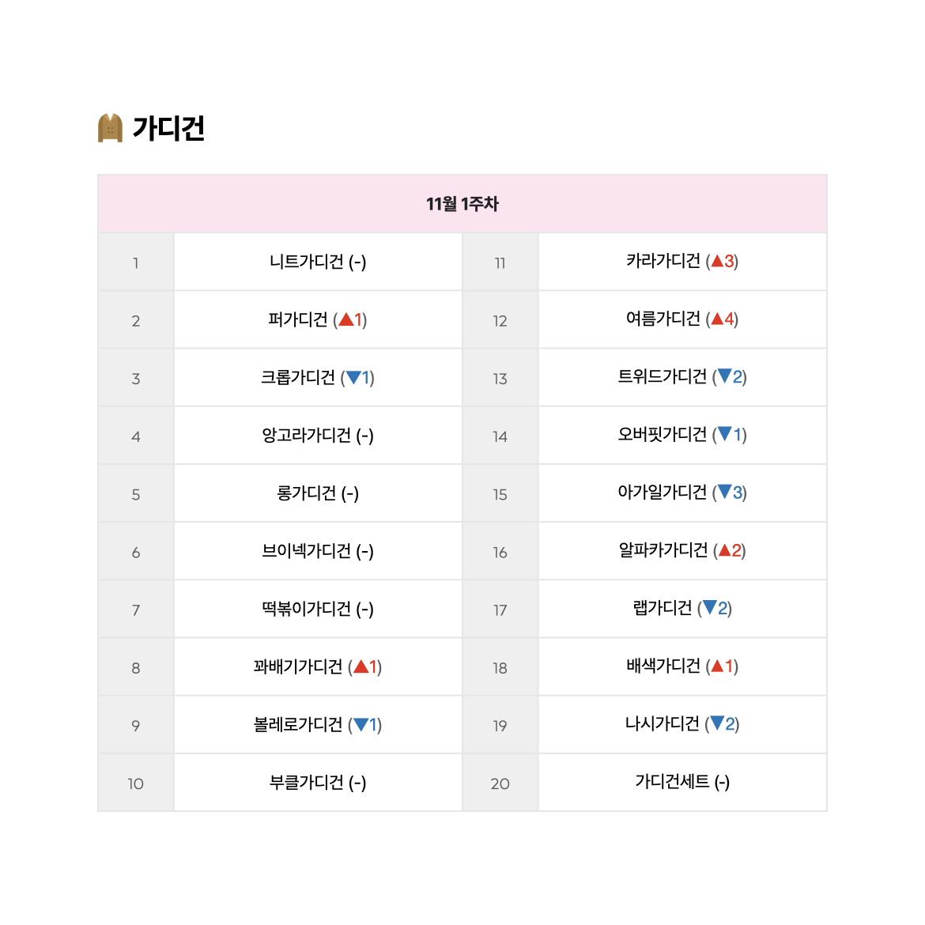Click the blue down arrow beside 볼레로가디건
925x925 pixels.
click(x=361, y=724)
